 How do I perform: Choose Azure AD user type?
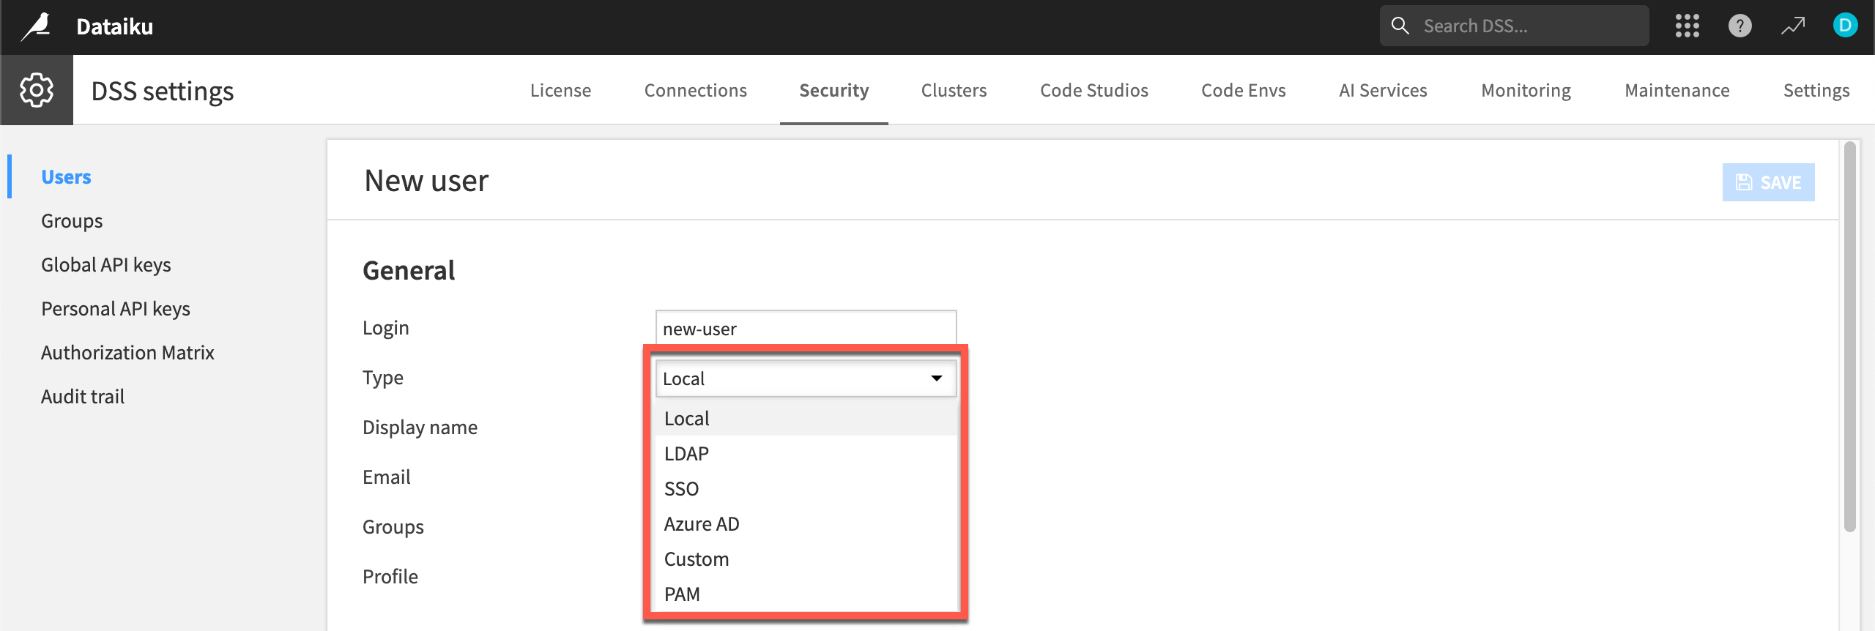click(x=806, y=523)
